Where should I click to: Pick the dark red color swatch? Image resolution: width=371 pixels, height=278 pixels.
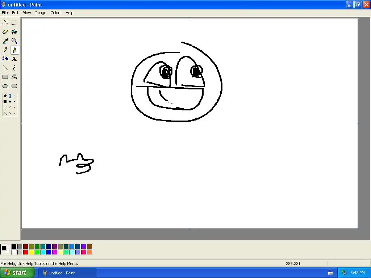tap(26, 247)
